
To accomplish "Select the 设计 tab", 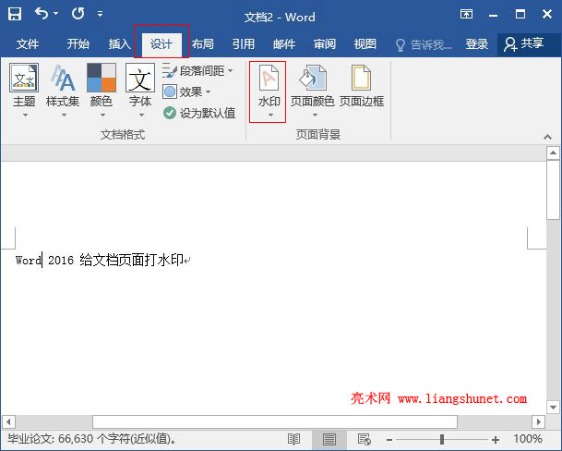I will (x=161, y=44).
